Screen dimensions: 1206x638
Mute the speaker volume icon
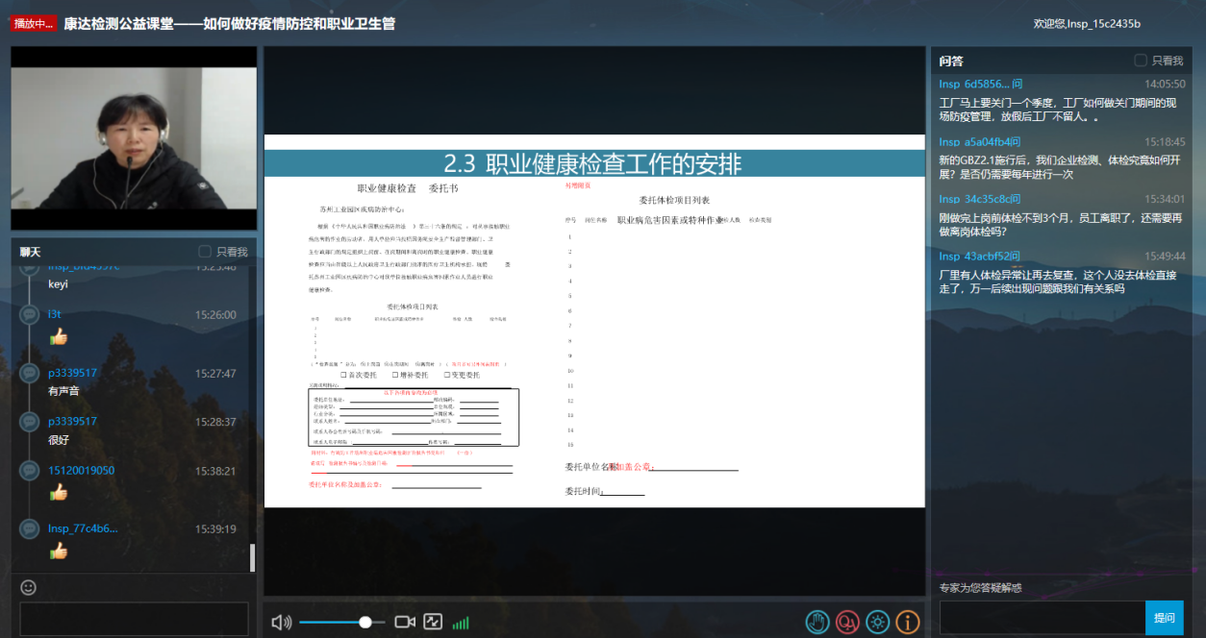[281, 623]
